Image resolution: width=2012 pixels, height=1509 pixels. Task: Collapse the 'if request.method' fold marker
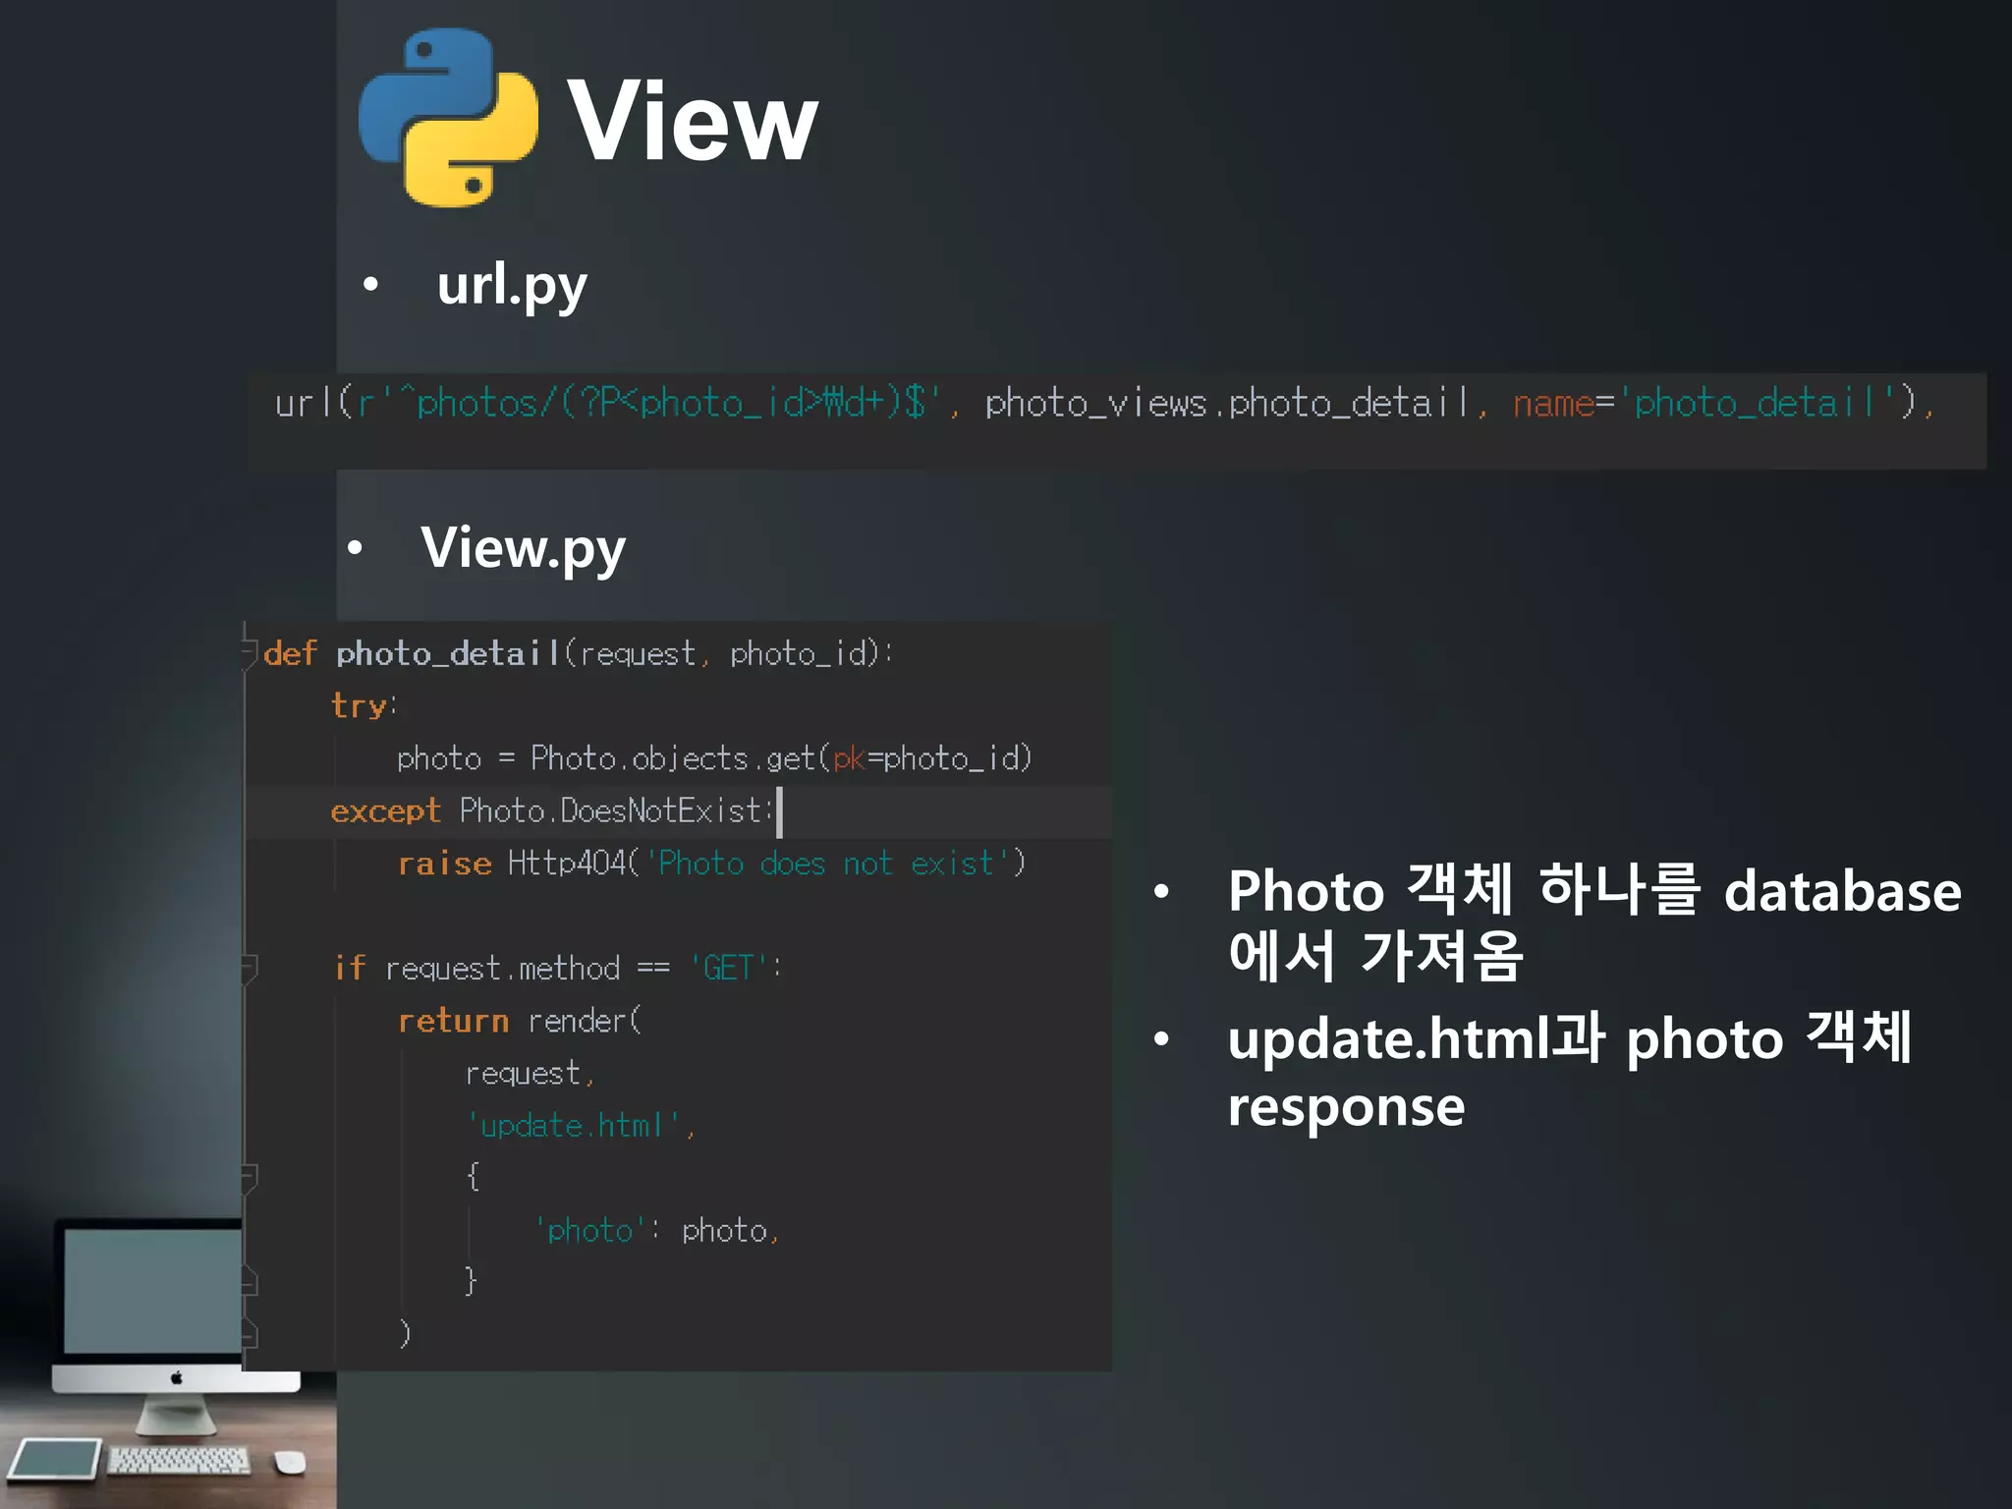click(x=250, y=968)
